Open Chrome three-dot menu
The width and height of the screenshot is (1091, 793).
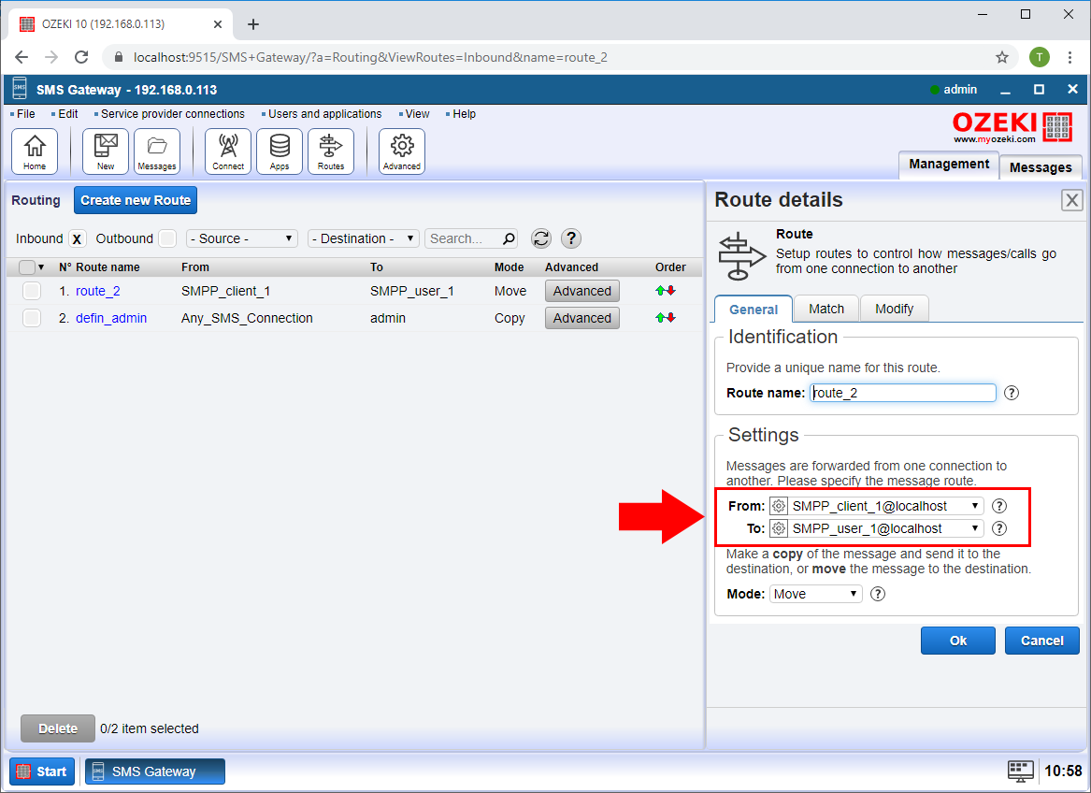pos(1070,57)
